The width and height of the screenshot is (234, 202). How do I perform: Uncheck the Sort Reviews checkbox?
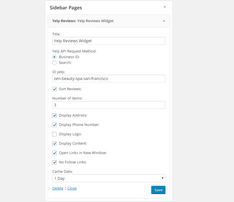click(x=54, y=89)
